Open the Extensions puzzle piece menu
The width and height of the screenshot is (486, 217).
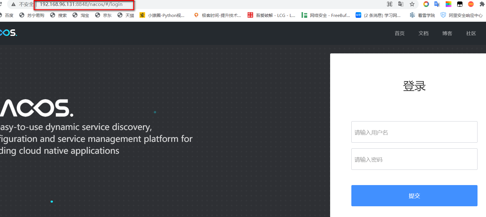[x=482, y=4]
